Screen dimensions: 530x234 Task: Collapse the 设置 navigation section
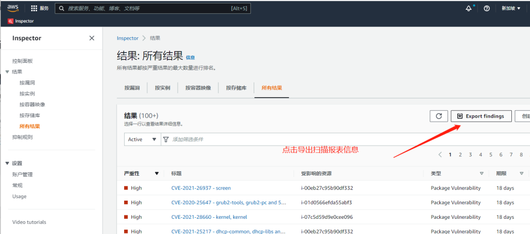click(x=7, y=163)
